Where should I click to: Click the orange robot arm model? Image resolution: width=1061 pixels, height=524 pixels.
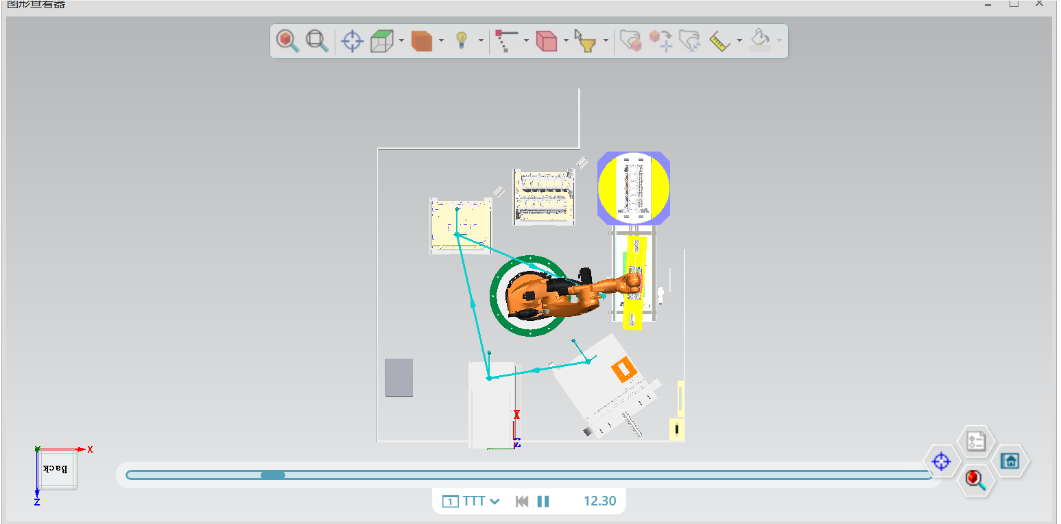[573, 295]
